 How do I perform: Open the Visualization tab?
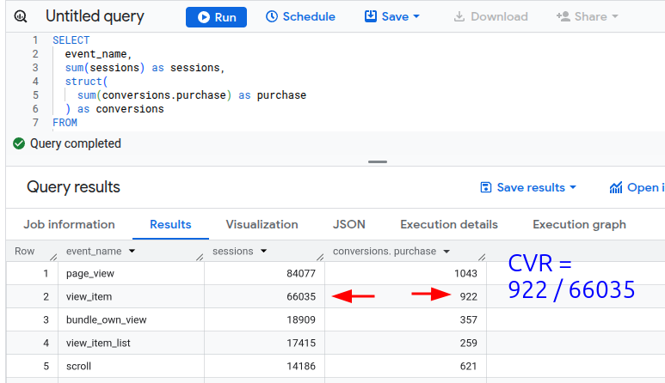262,224
